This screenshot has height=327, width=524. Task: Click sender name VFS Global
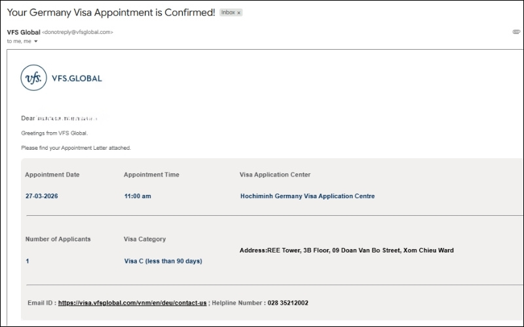[23, 31]
